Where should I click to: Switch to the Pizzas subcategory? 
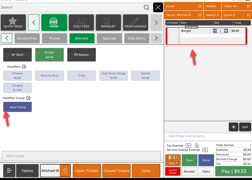pyautogui.click(x=54, y=38)
